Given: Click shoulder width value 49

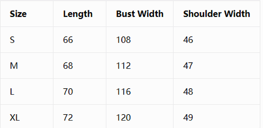Looking at the screenshot, I should [x=188, y=117].
